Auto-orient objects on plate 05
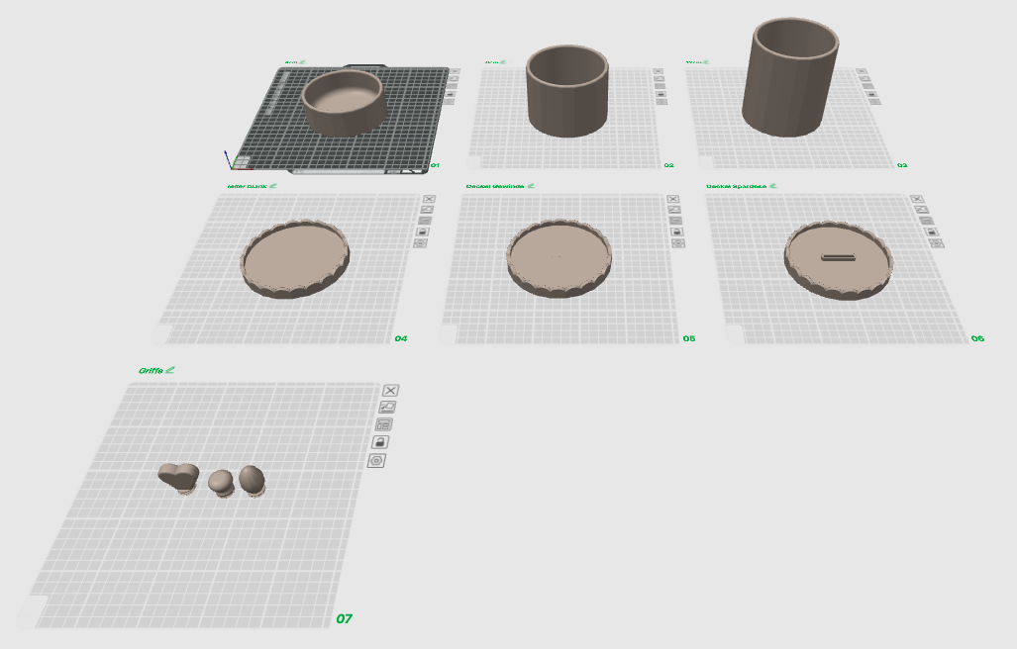Image resolution: width=1017 pixels, height=649 pixels. pyautogui.click(x=674, y=209)
